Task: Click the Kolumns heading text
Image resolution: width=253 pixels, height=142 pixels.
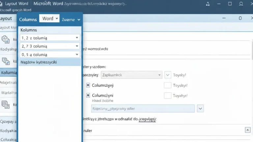Action: 29,30
